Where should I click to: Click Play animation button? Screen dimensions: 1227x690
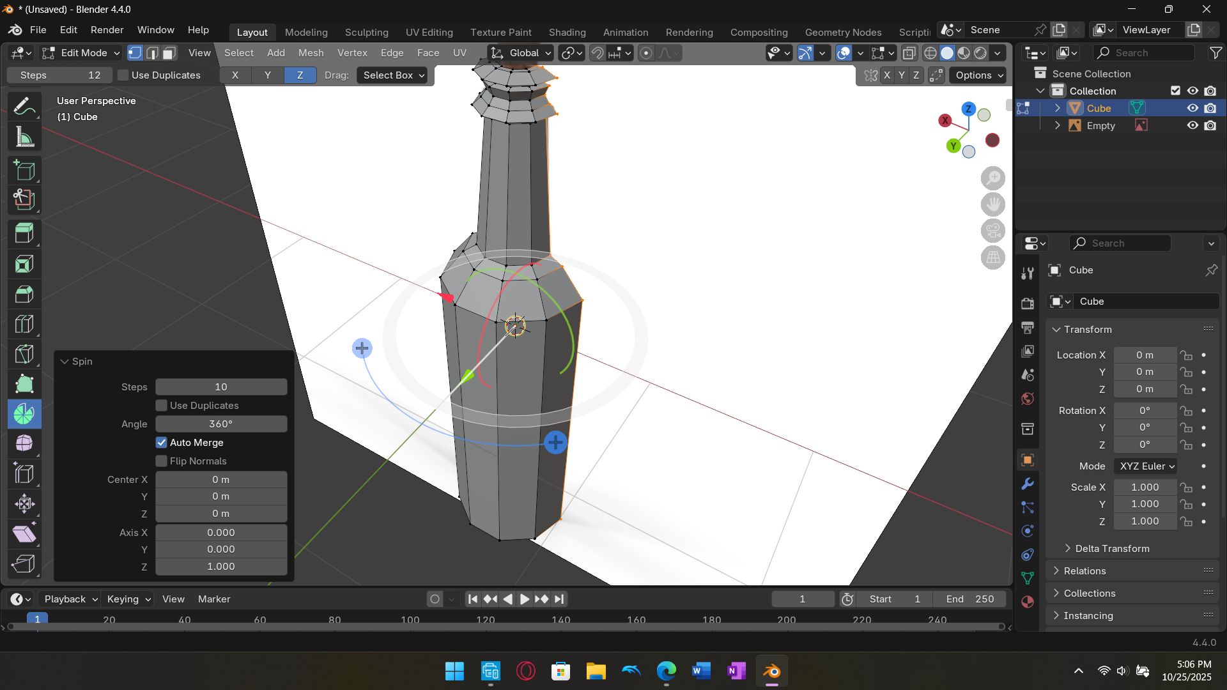(524, 599)
